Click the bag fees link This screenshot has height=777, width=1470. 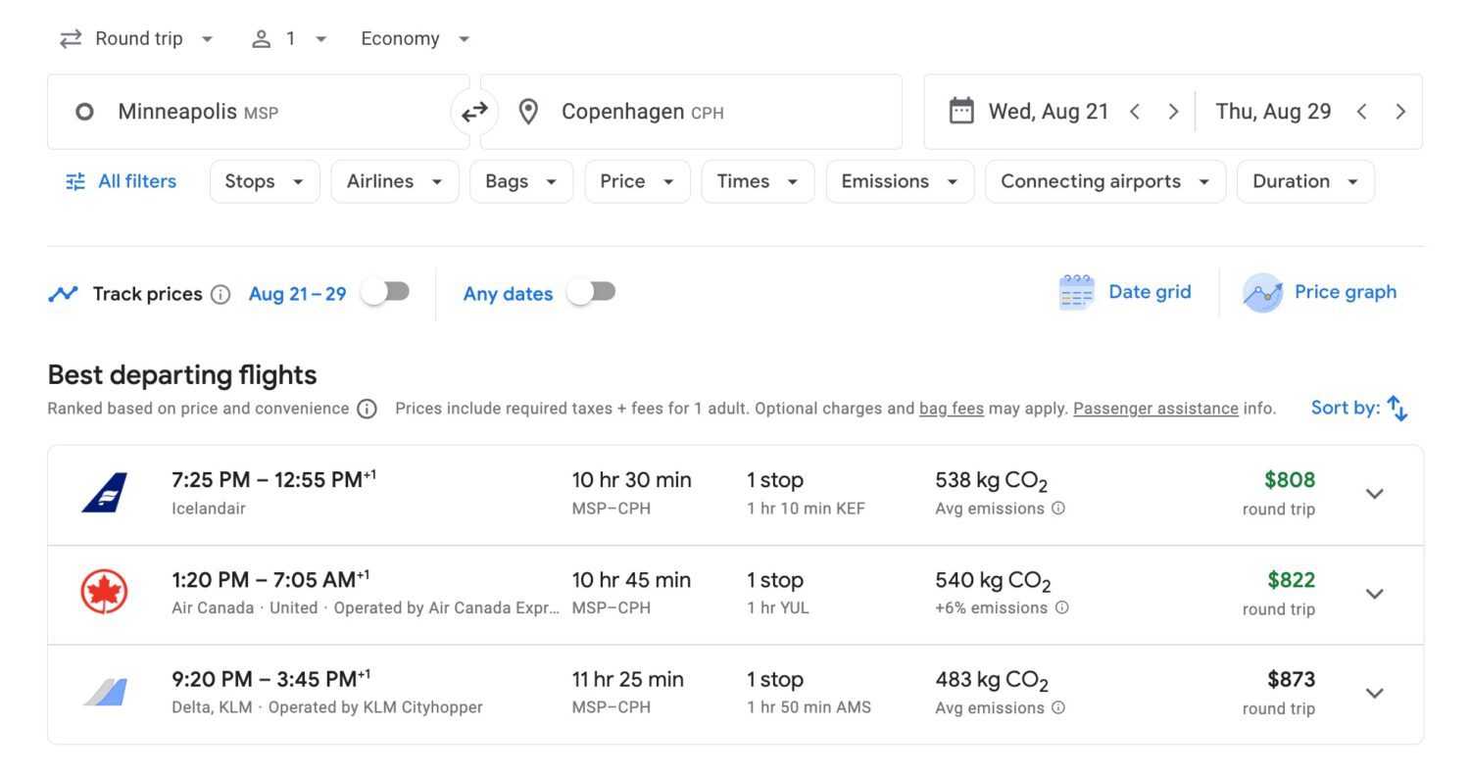tap(951, 408)
